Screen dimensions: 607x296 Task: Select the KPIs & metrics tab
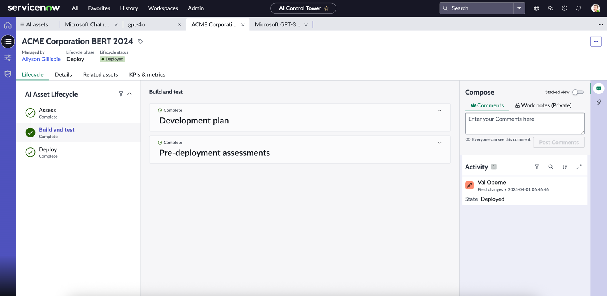147,75
